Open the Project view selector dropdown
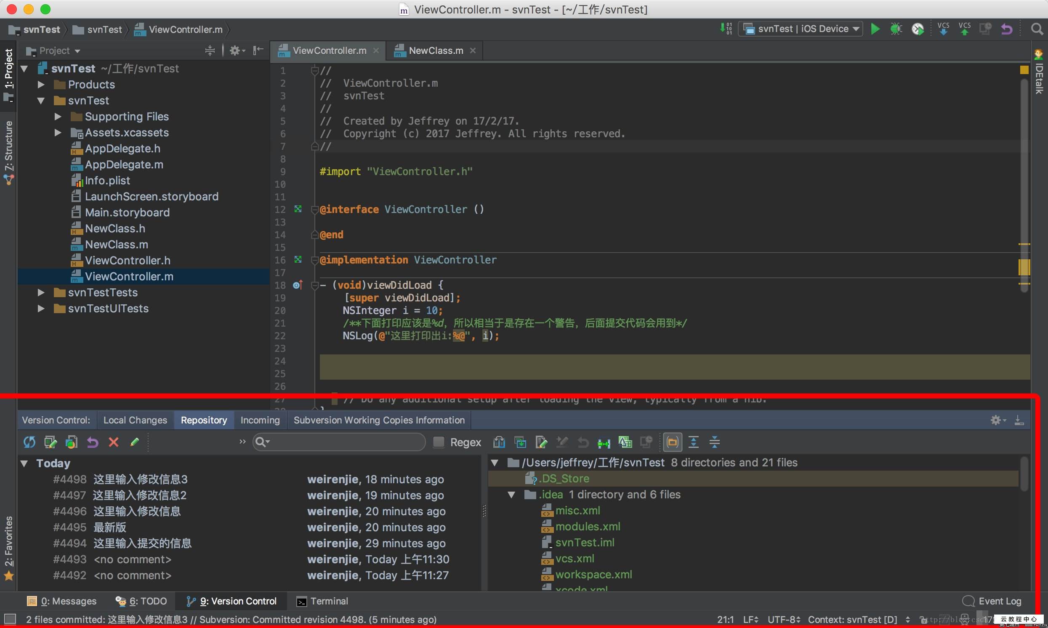 click(53, 51)
